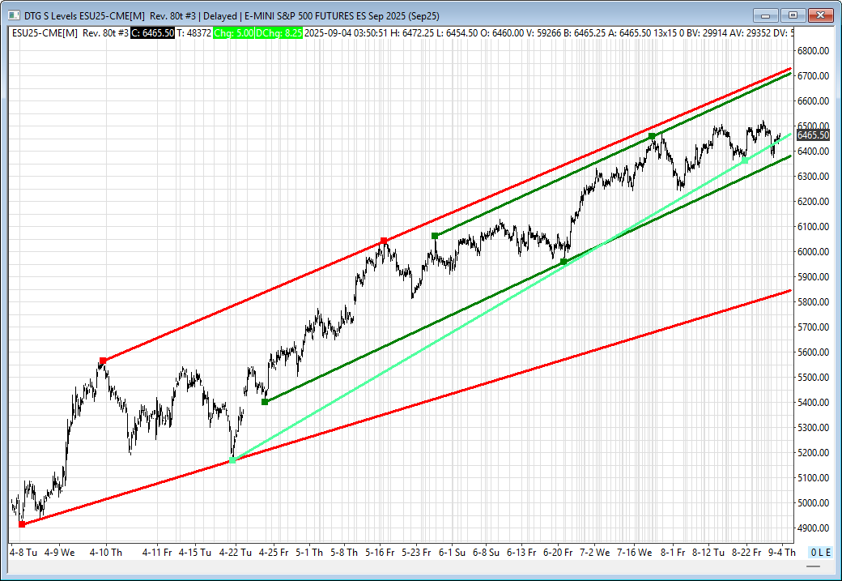842x581 pixels.
Task: Click the black 'C: 6465.50' header value
Action: [x=152, y=32]
